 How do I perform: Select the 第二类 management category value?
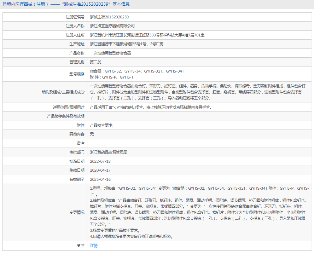[x=95, y=62]
